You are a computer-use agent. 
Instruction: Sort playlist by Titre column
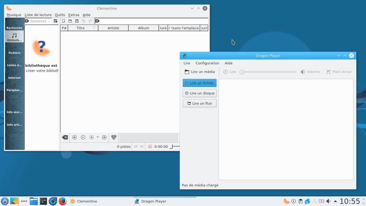pyautogui.click(x=83, y=28)
